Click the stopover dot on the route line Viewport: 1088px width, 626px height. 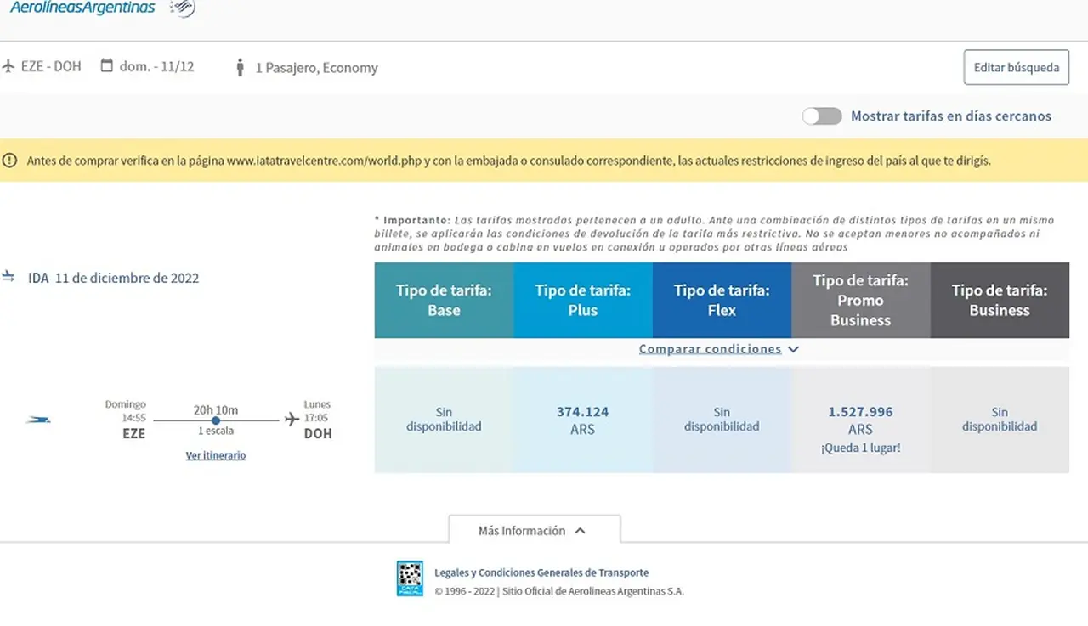click(216, 420)
